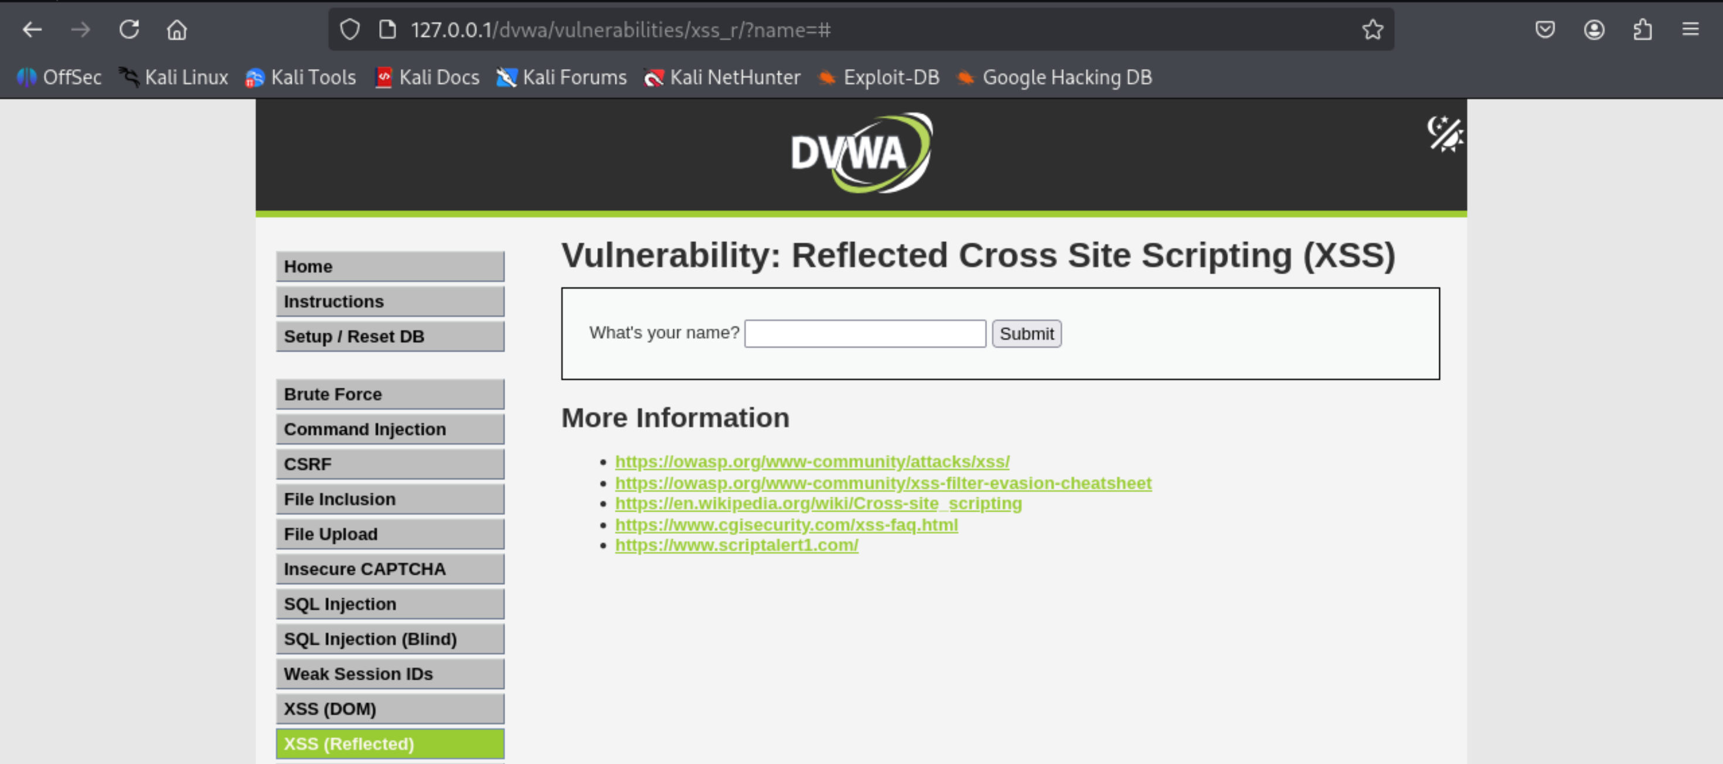
Task: Open the Exploit-DB bookmark
Action: pos(878,77)
